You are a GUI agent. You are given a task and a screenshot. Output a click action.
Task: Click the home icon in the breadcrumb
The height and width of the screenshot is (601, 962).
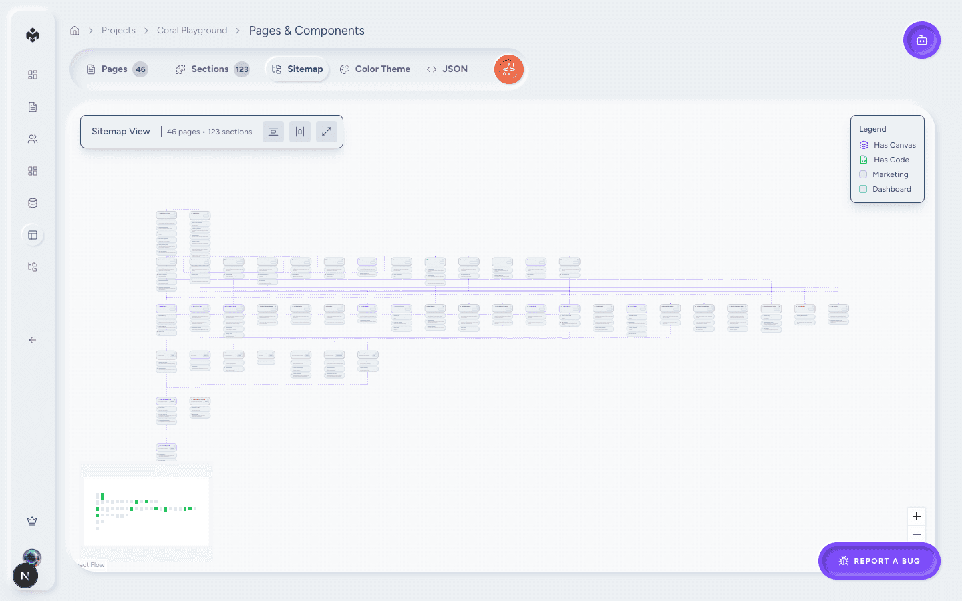coord(74,30)
